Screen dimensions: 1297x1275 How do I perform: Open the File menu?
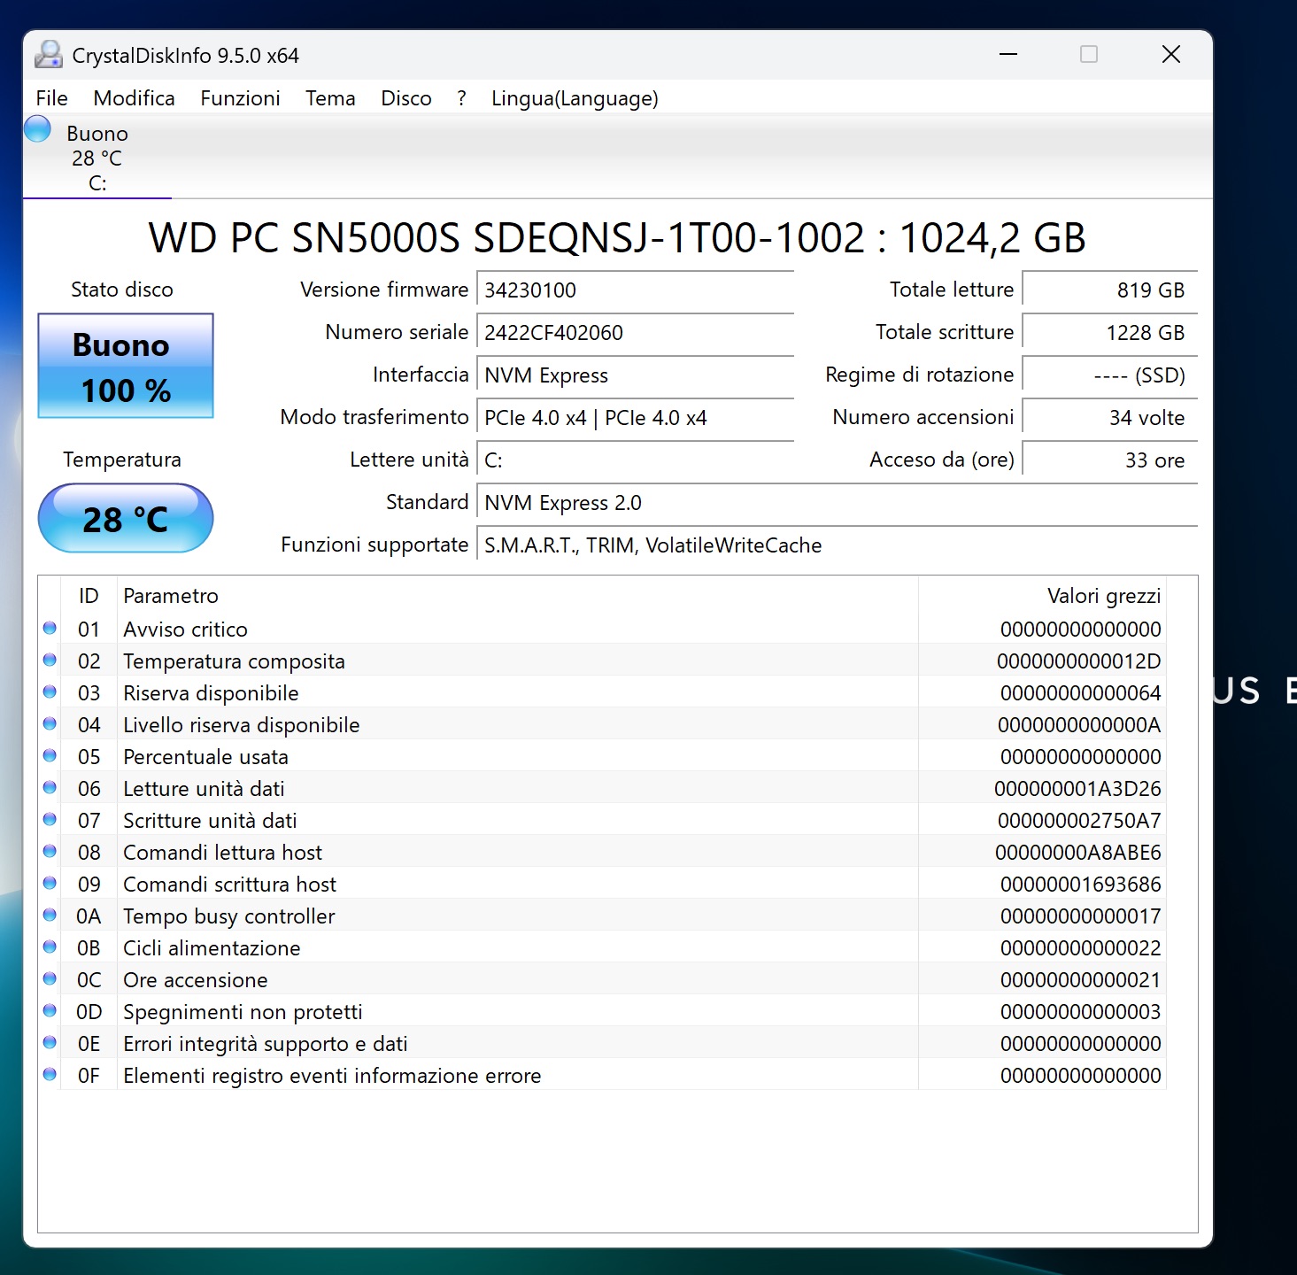(x=51, y=98)
